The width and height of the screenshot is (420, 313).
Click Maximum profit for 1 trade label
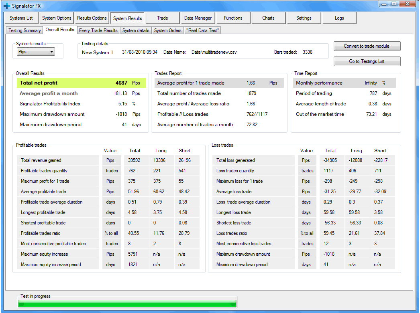click(45, 181)
